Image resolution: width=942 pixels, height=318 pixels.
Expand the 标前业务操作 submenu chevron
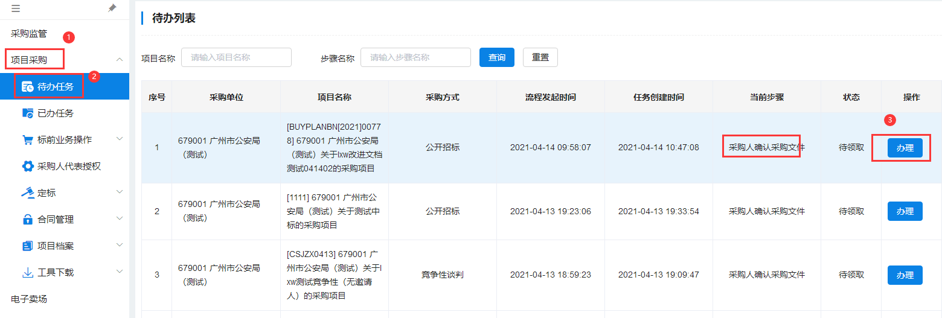point(120,139)
